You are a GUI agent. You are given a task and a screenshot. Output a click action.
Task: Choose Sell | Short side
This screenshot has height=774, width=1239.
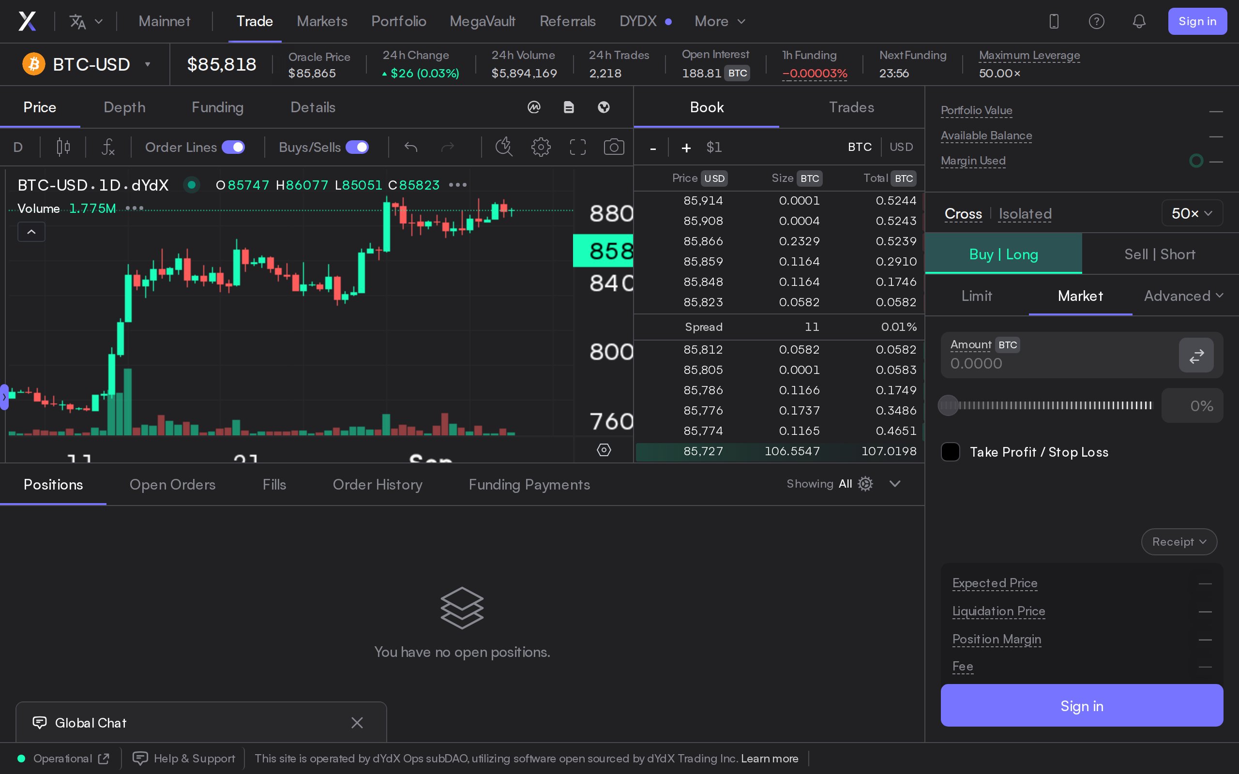click(1160, 254)
